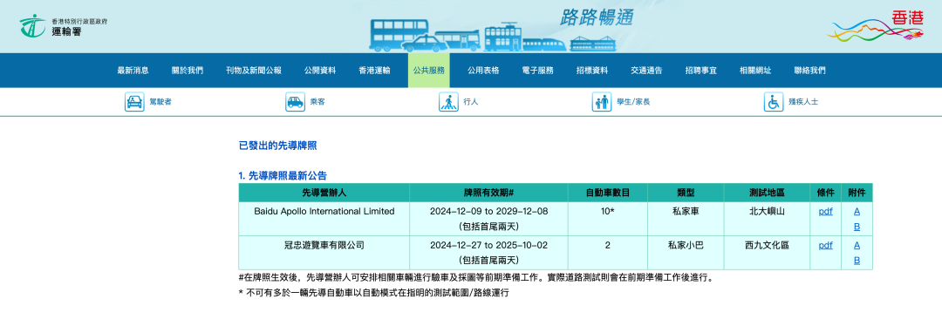Image resolution: width=942 pixels, height=326 pixels.
Task: Click the 私家小巴 type cell
Action: coord(686,252)
